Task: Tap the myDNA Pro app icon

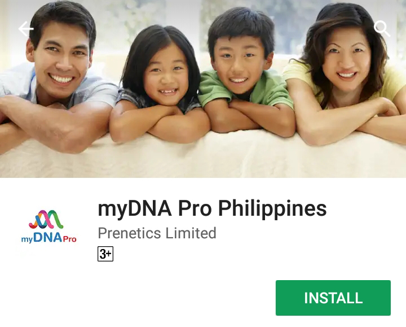Action: [x=48, y=226]
